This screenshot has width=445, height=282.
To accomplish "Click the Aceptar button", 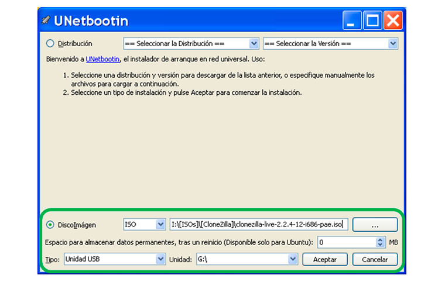I will click(x=325, y=259).
